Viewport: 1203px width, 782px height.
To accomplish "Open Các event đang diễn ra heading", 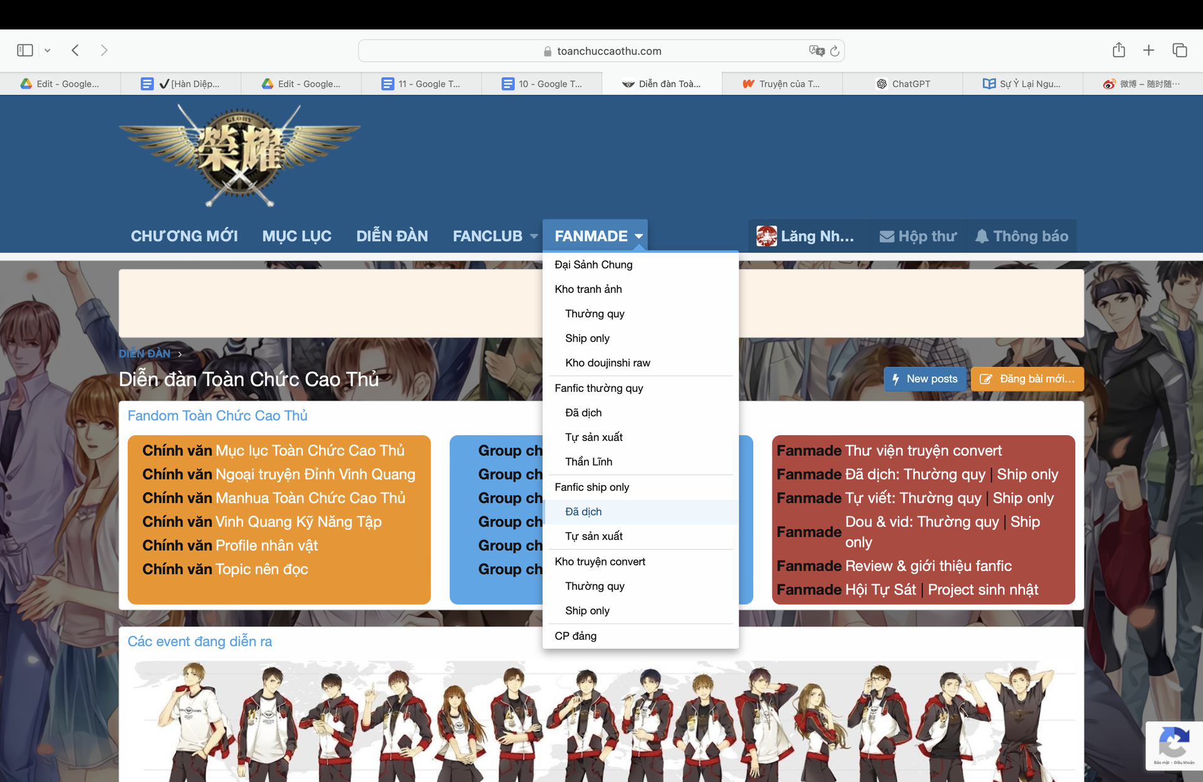I will tap(200, 642).
